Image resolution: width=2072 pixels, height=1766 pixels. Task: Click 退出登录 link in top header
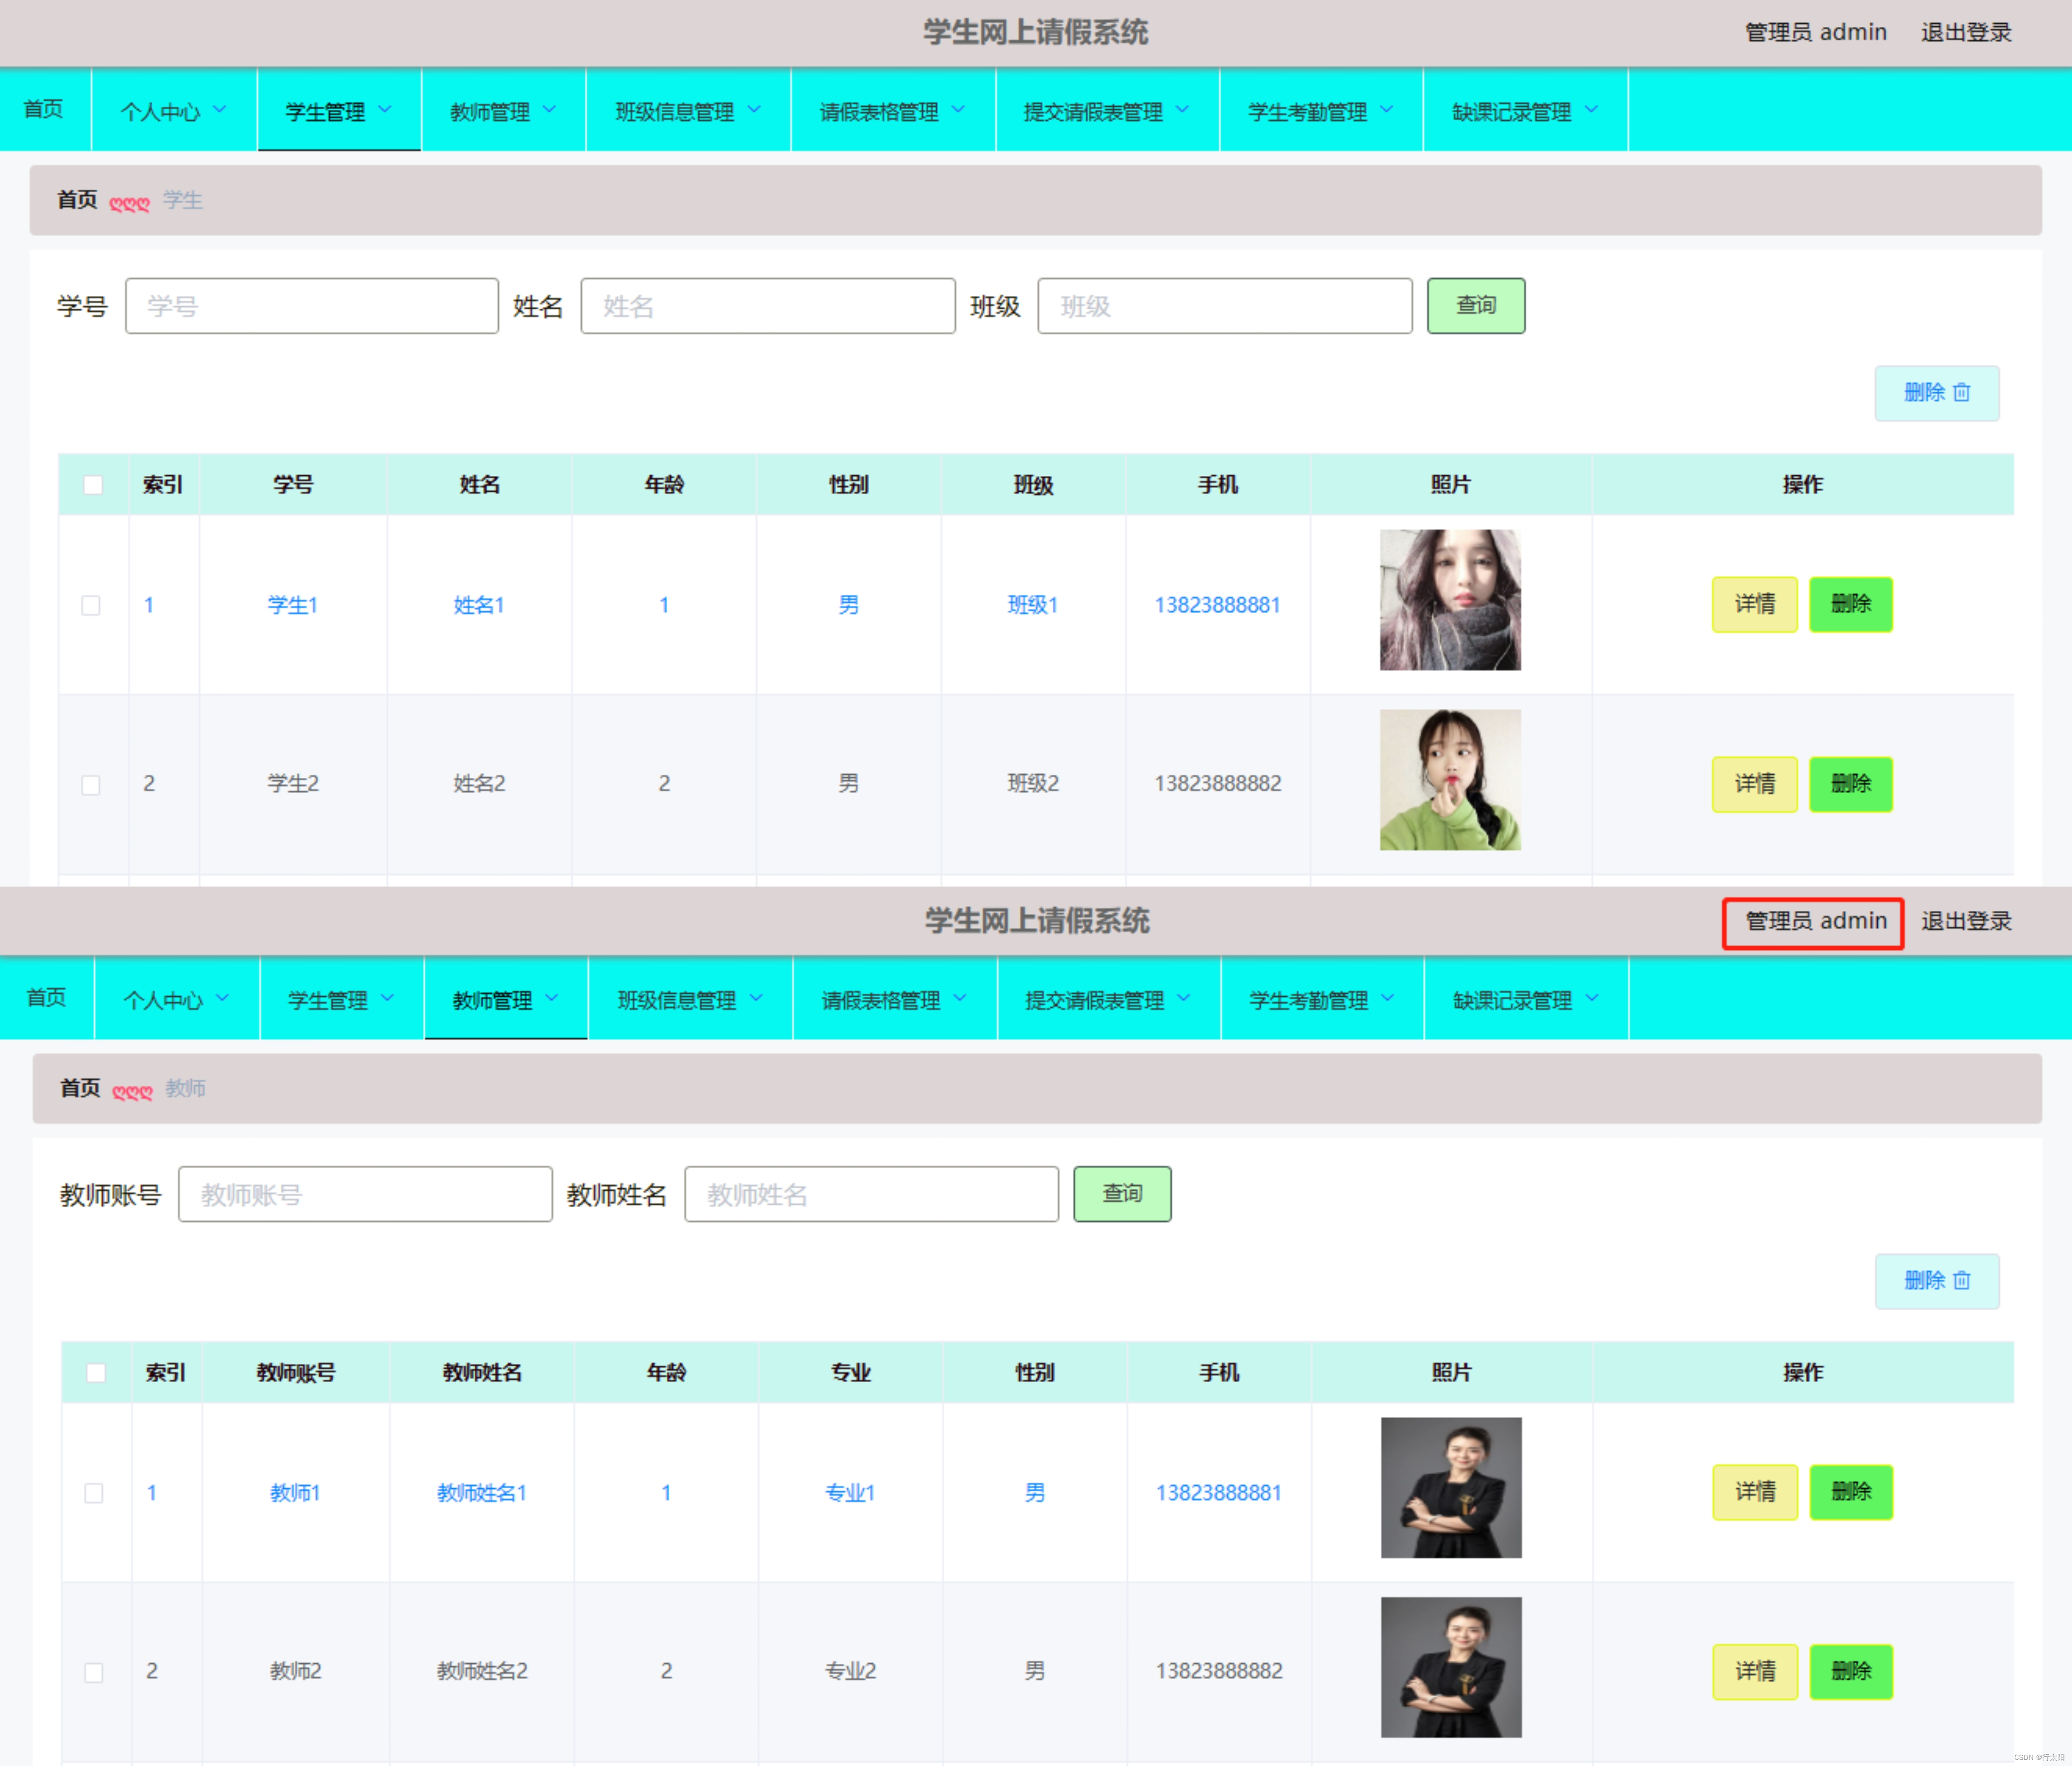pyautogui.click(x=1965, y=33)
